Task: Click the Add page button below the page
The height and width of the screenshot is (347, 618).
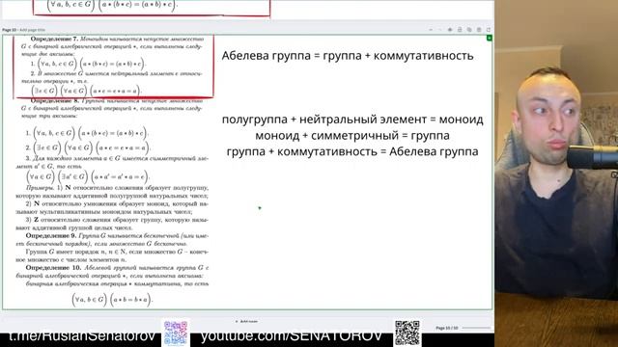Action: tap(246, 321)
